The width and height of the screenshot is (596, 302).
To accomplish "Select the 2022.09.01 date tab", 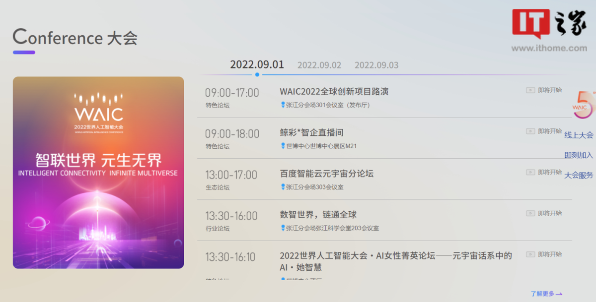I will 257,64.
